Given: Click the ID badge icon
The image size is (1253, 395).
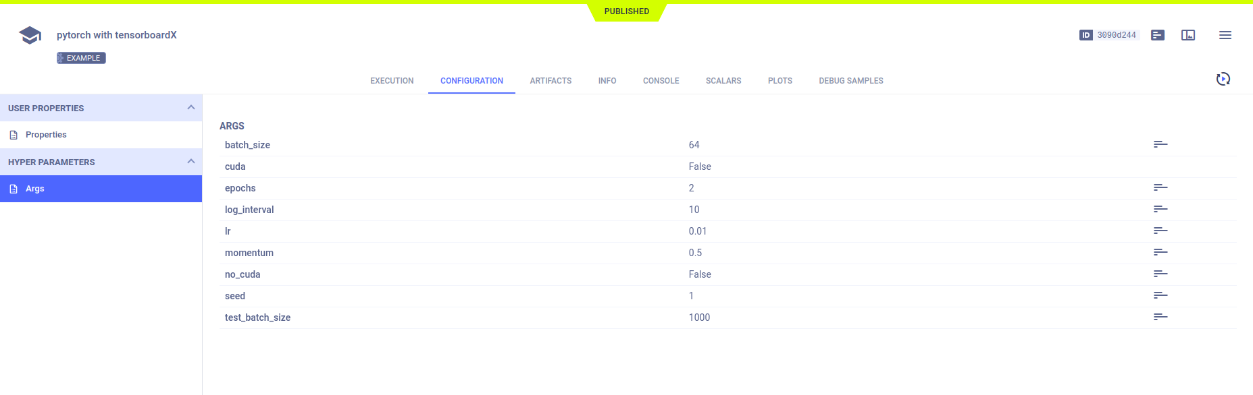Looking at the screenshot, I should 1085,35.
